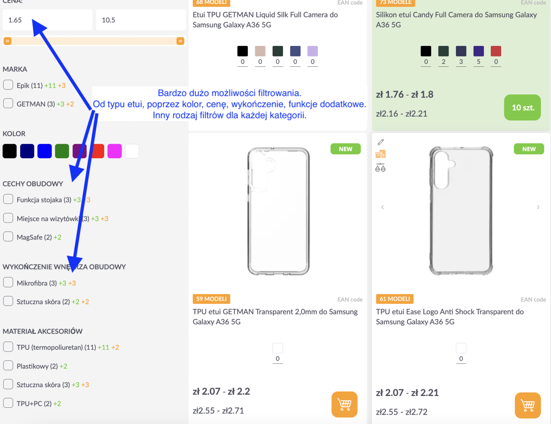
Task: Check the MagSafe feature filter
Action: click(x=8, y=237)
